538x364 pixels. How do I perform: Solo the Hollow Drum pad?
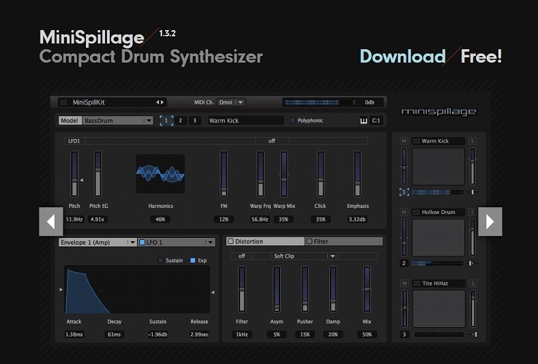(x=472, y=213)
